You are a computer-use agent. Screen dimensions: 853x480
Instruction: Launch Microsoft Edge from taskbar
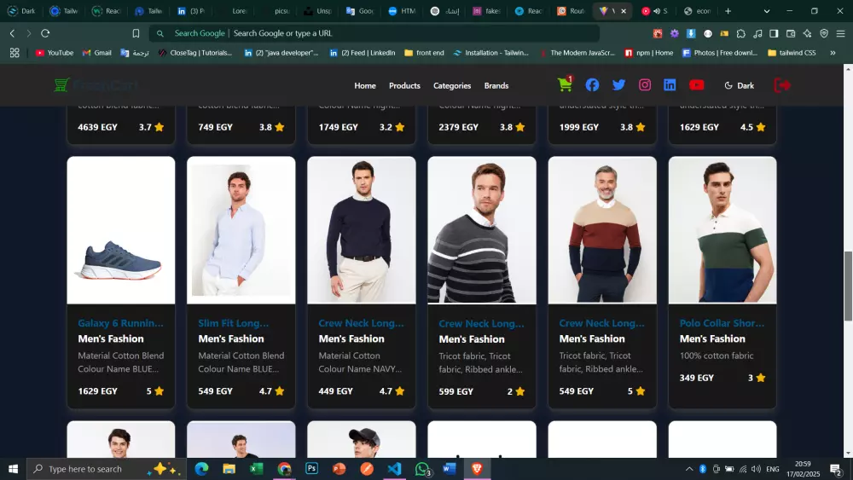click(x=201, y=469)
